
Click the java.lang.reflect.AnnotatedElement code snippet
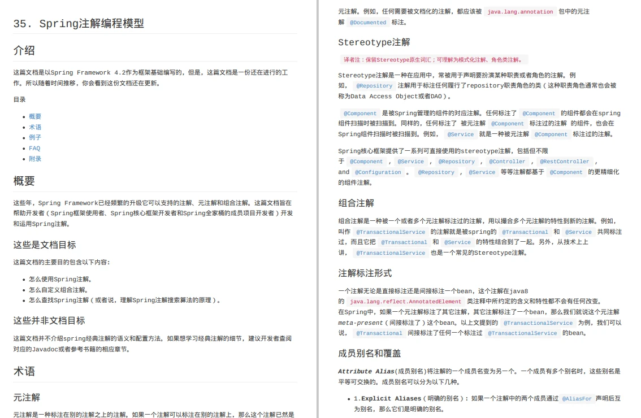click(405, 302)
